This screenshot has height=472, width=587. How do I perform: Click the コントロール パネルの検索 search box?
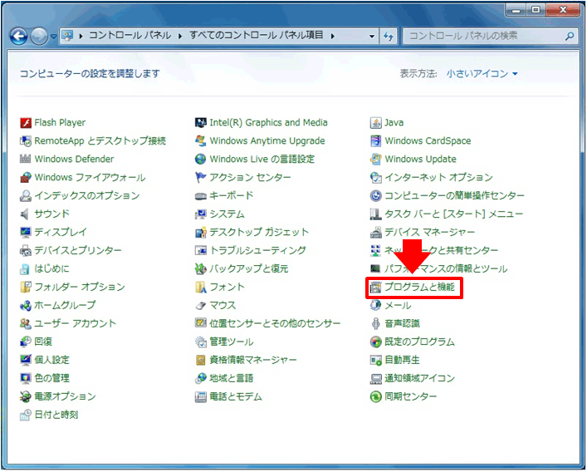(490, 37)
